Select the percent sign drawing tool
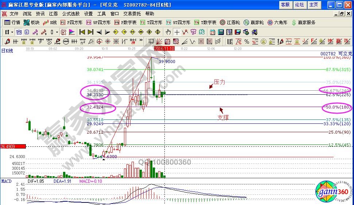 tap(246, 41)
